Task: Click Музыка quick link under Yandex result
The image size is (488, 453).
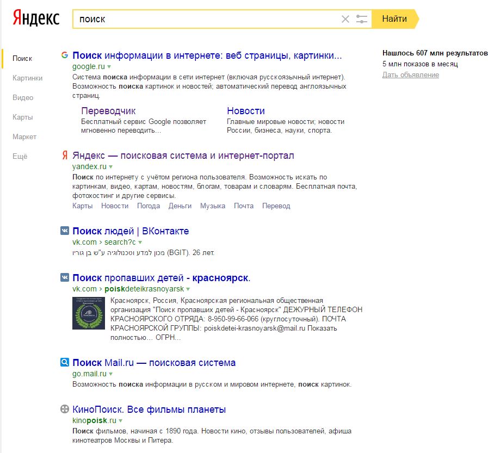Action: [213, 206]
